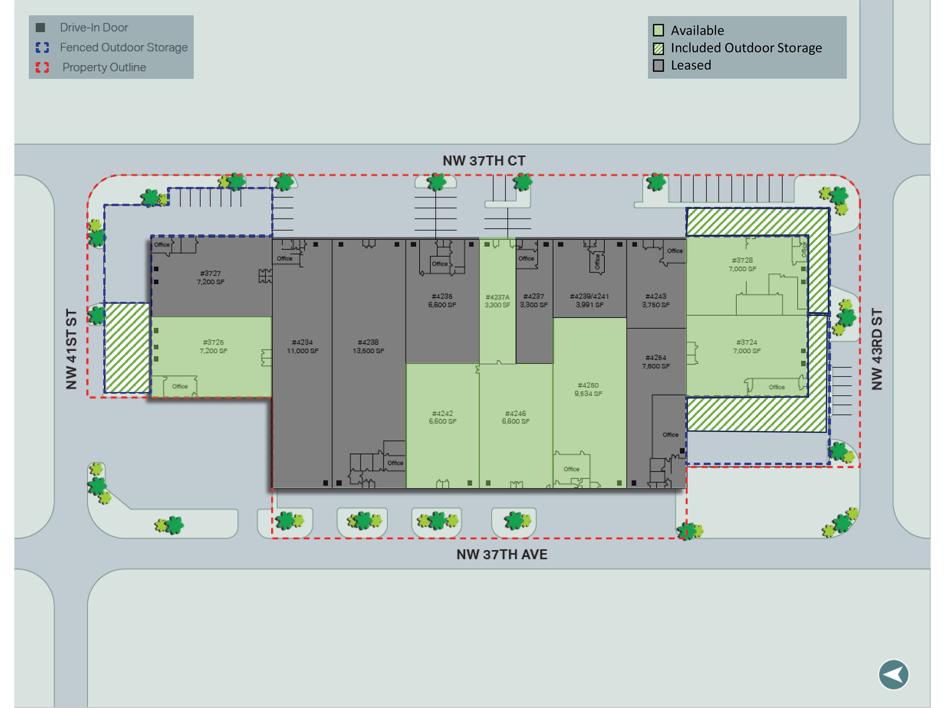The height and width of the screenshot is (708, 945).
Task: Click the Office label inside unit #4243
Action: pos(675,251)
